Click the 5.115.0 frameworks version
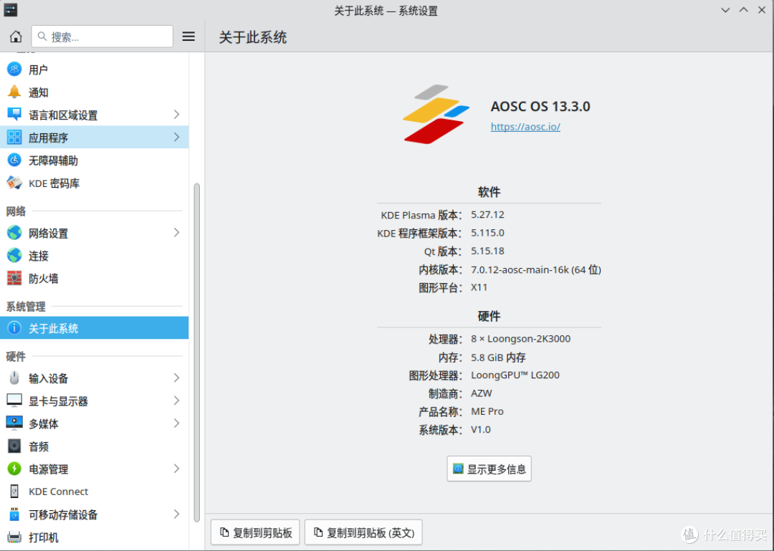774x551 pixels. [488, 233]
